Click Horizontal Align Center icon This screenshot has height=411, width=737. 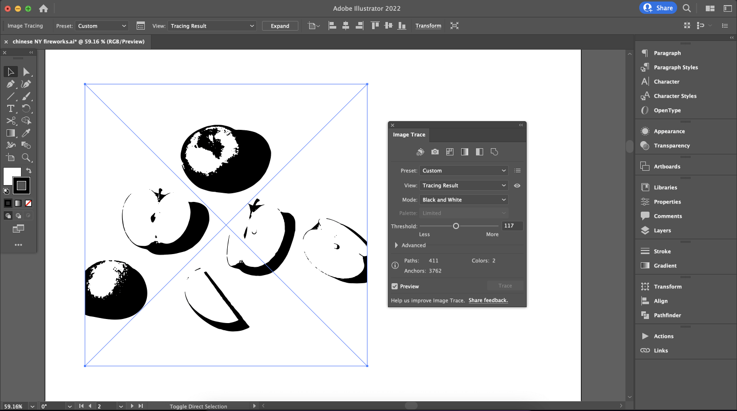click(345, 26)
